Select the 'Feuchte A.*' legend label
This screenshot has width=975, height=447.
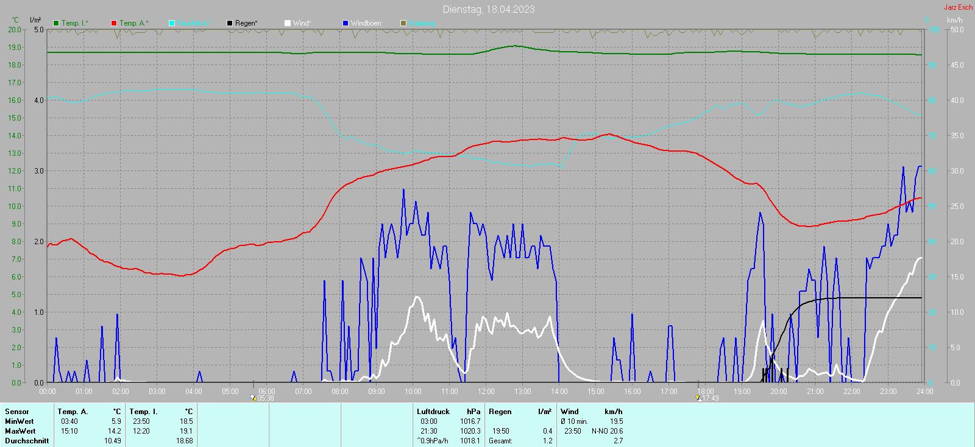(194, 23)
